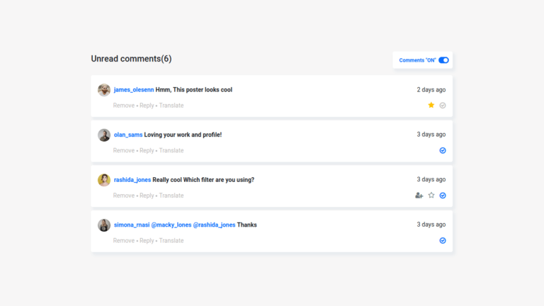Screen dimensions: 544x306
Task: Open rashida_jones' avatar picture
Action: click(x=103, y=180)
